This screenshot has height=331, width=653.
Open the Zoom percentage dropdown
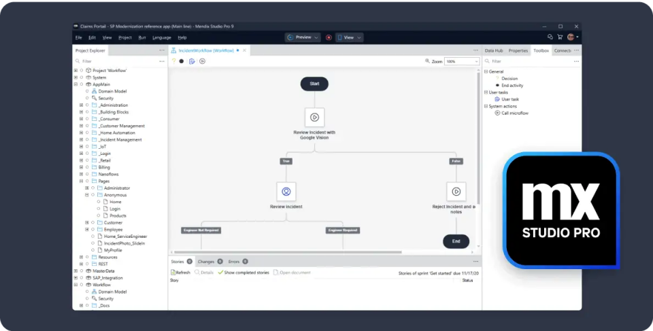(x=462, y=61)
